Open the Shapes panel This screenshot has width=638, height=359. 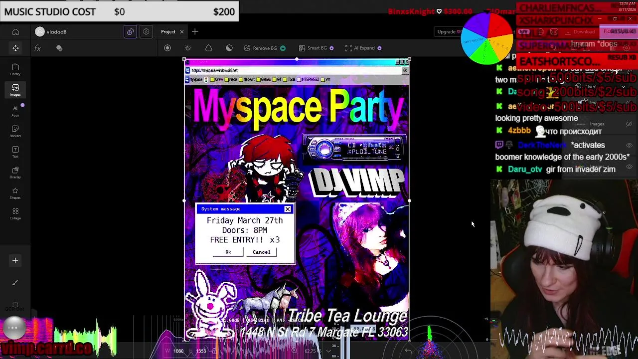click(15, 193)
